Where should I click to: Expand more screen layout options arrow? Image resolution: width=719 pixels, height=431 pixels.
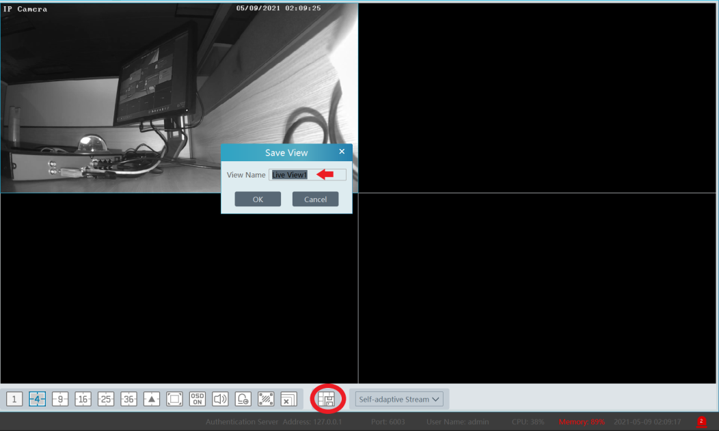click(152, 400)
